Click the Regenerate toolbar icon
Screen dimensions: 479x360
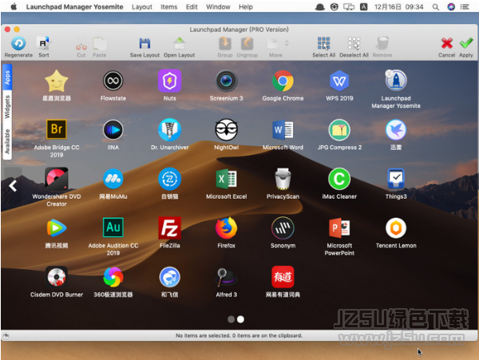(x=18, y=44)
